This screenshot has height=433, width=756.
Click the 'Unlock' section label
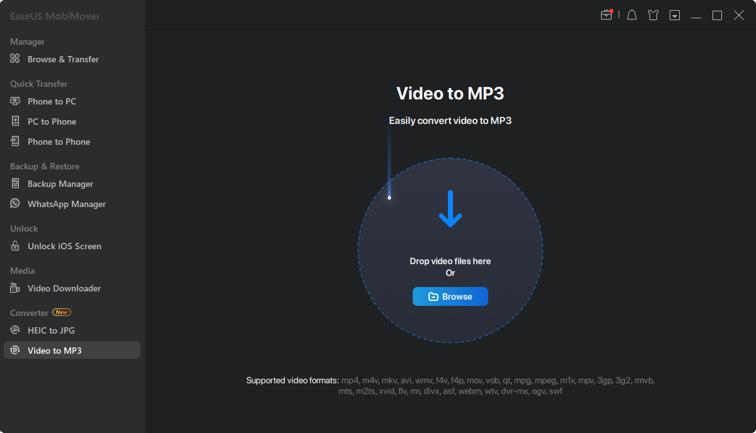point(24,228)
